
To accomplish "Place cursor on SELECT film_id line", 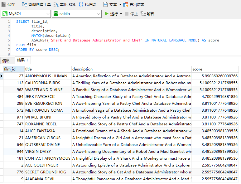I will pos(32,22).
